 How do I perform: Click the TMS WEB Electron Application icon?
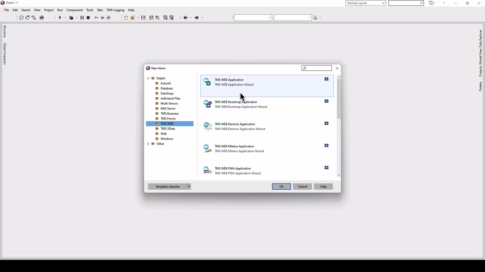pyautogui.click(x=207, y=126)
